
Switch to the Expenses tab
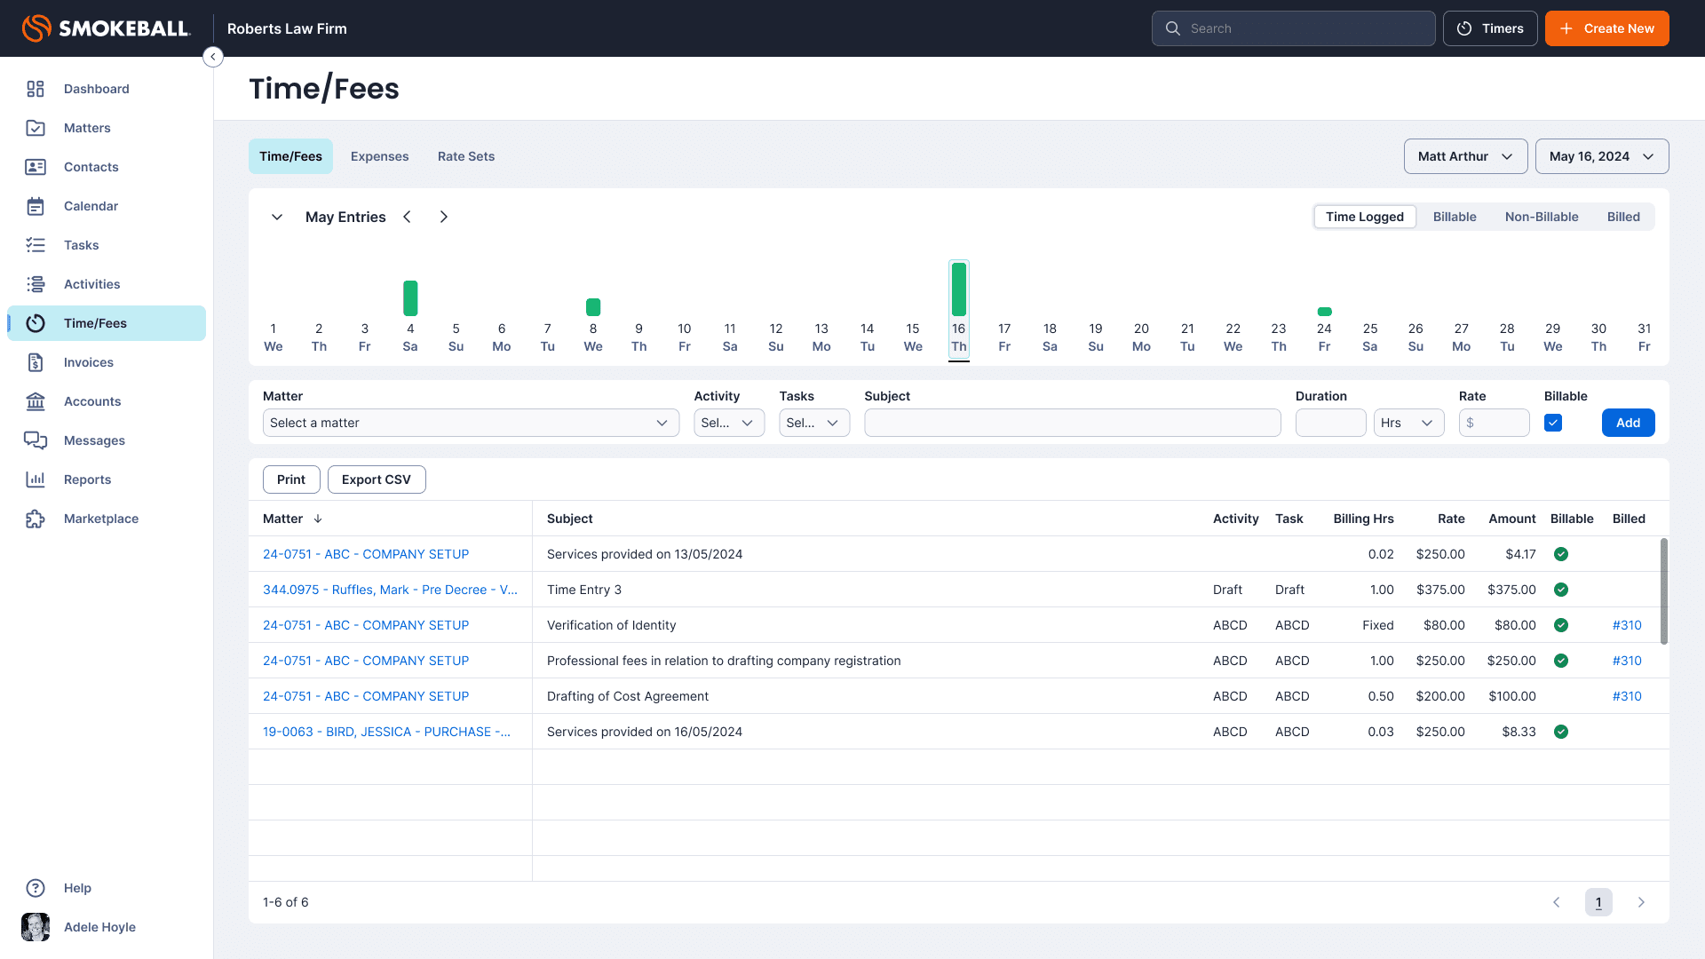click(379, 156)
